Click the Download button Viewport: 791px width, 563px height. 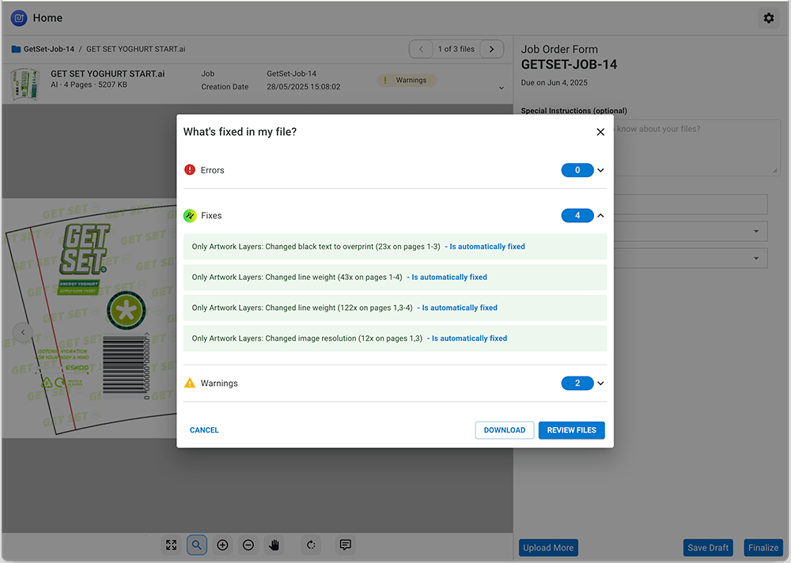[x=504, y=430]
